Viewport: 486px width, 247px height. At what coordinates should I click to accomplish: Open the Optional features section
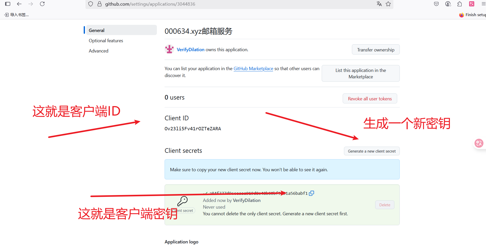point(106,41)
